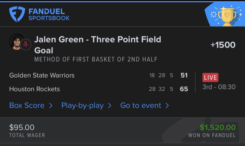Select the Golden State Warriors team name
The width and height of the screenshot is (245, 146).
click(x=42, y=75)
